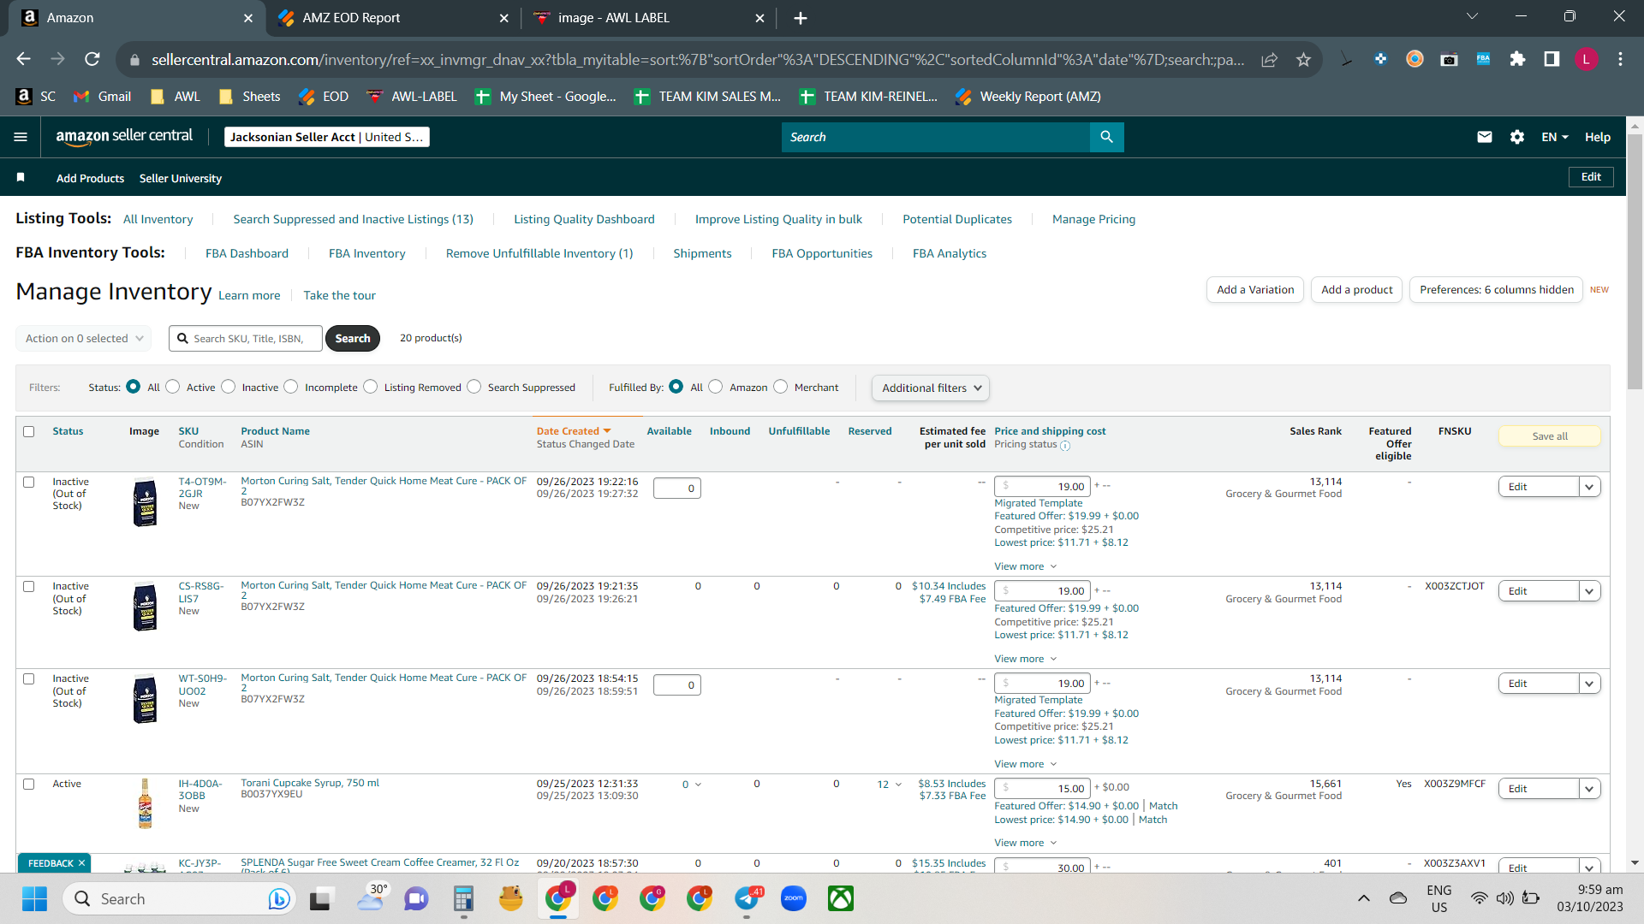Reload the current page
Screen dimensions: 1644x924
tap(92, 59)
